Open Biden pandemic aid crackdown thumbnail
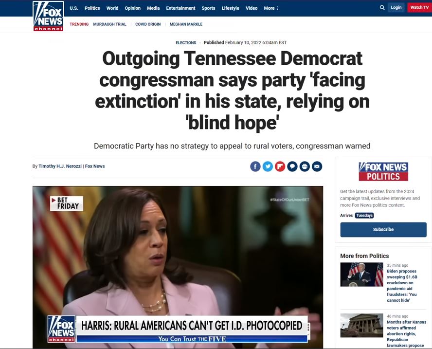Screen dimensions: 432x349 [361, 275]
